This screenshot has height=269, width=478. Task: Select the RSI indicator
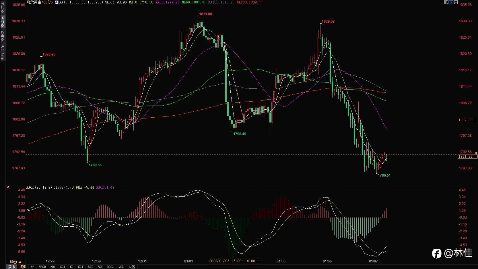(90, 267)
